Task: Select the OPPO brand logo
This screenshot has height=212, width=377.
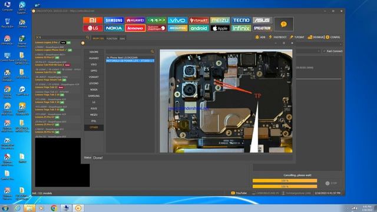Action: pyautogui.click(x=156, y=21)
